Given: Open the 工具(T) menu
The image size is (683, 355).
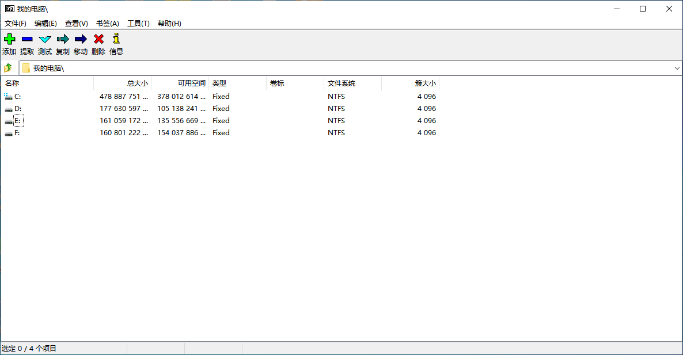Looking at the screenshot, I should point(138,23).
